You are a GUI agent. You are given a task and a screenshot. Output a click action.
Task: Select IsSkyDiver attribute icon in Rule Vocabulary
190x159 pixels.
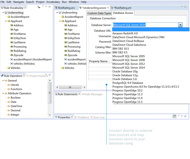(12, 38)
